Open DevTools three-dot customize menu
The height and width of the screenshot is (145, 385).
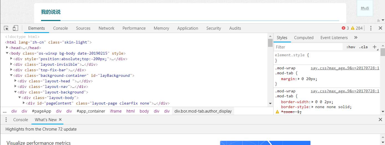[371, 28]
